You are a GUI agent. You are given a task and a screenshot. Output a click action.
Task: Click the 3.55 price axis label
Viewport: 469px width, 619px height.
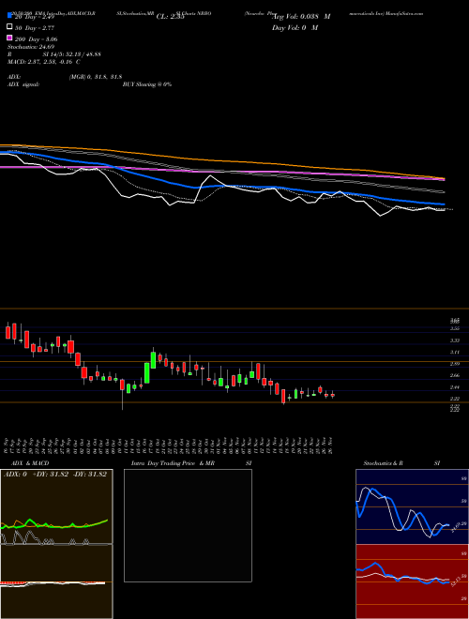[455, 328]
